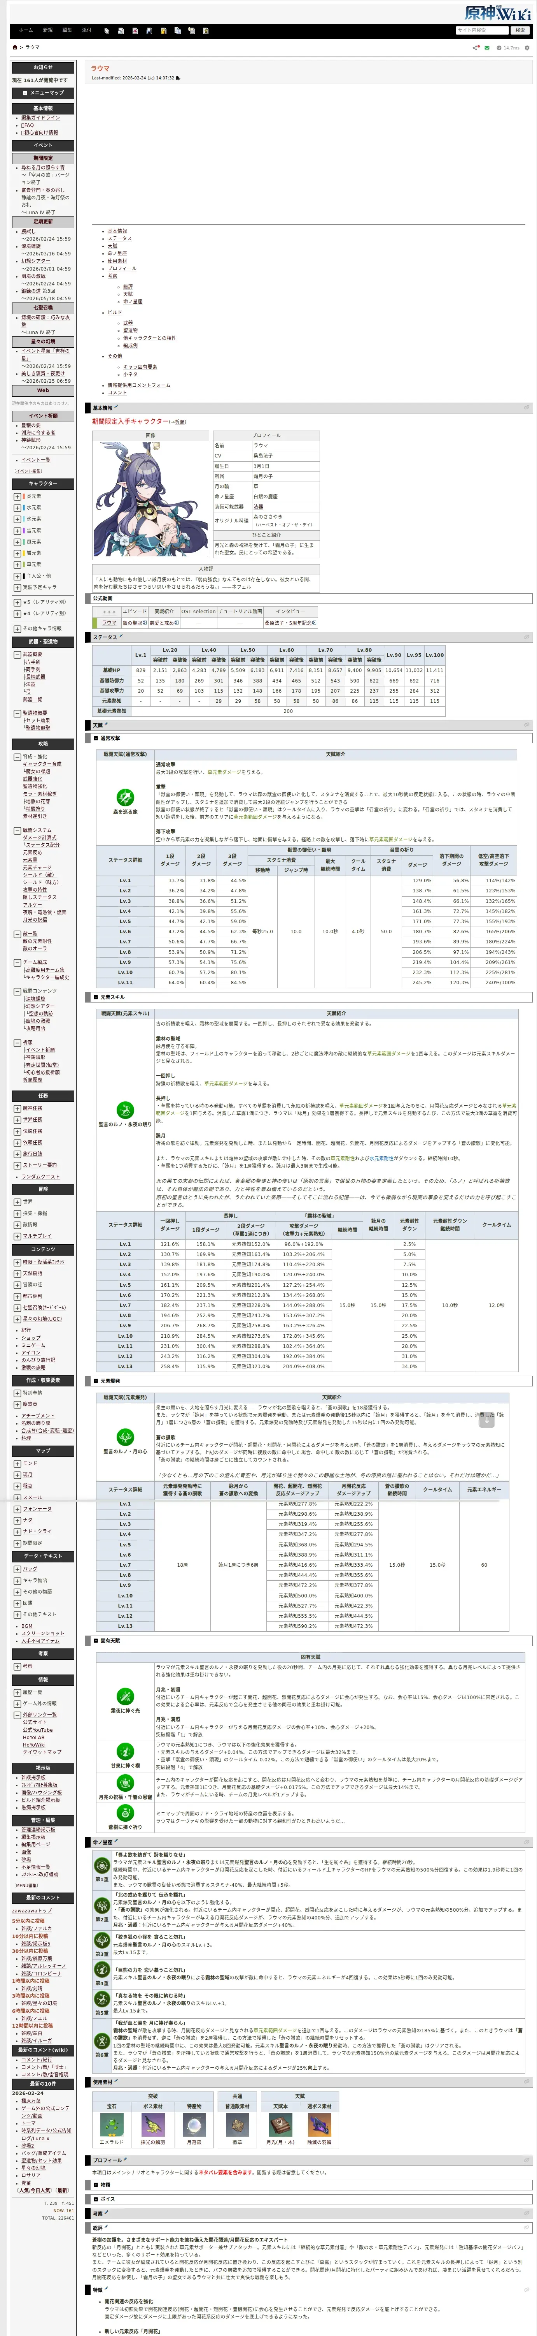Open 編集 in the top menu bar
The width and height of the screenshot is (537, 2336).
pos(67,30)
